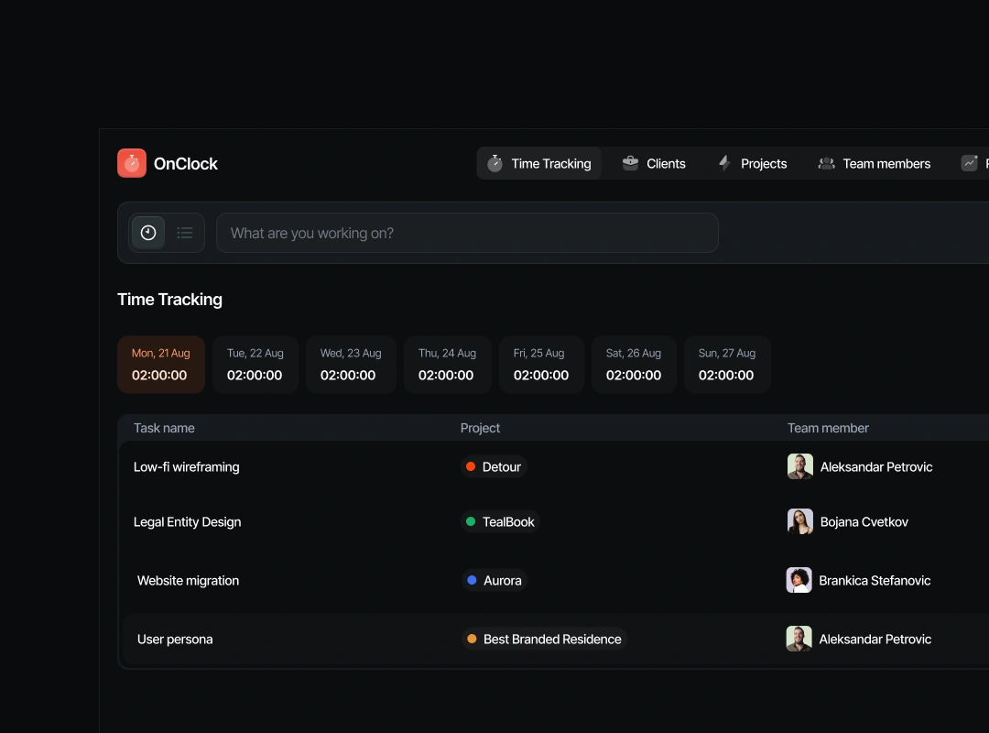The height and width of the screenshot is (733, 989).
Task: Open the Clients tab
Action: click(654, 163)
